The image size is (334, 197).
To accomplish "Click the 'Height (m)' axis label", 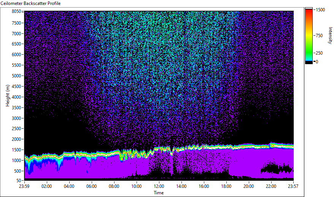I will point(8,96).
